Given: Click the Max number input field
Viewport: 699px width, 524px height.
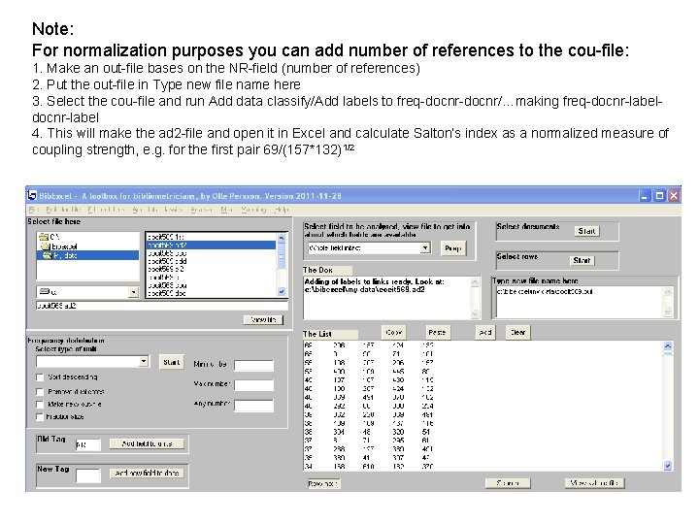Looking at the screenshot, I should click(x=253, y=385).
